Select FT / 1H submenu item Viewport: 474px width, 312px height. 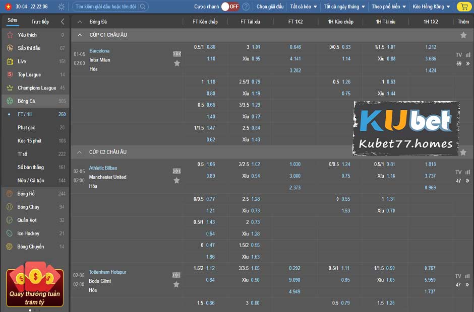[35, 114]
